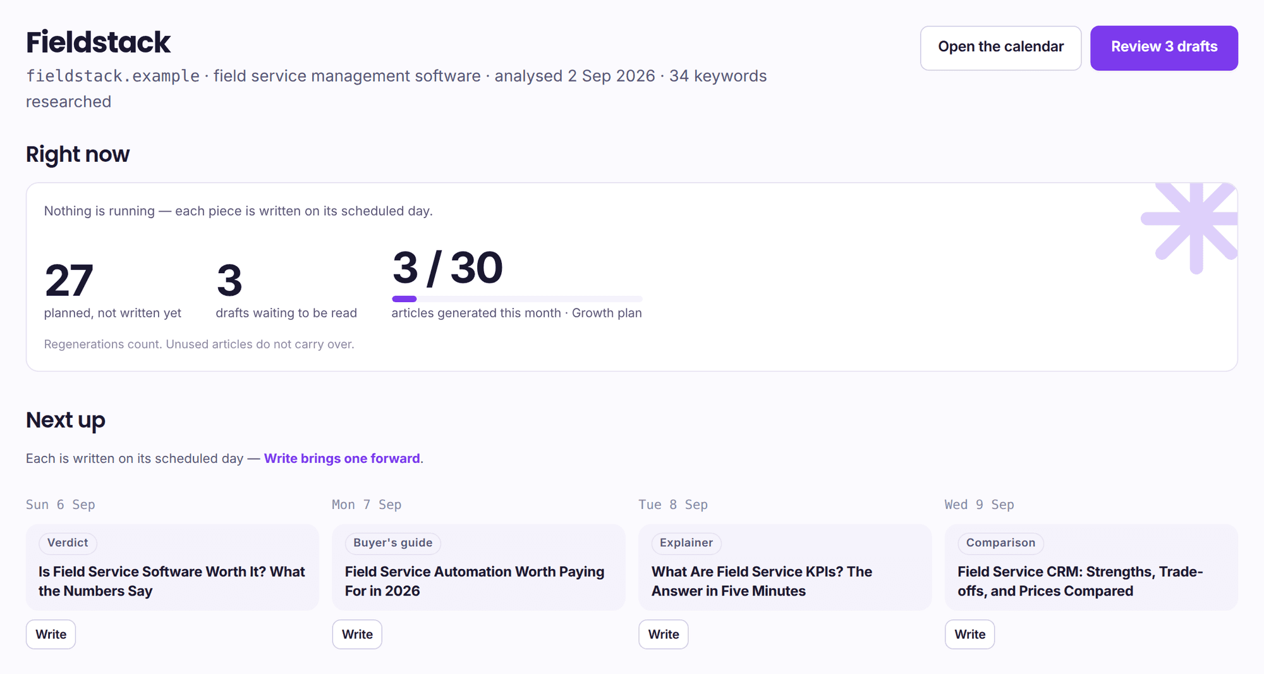Click Review 3 drafts button
Screen dimensions: 1264x674
(x=1164, y=47)
